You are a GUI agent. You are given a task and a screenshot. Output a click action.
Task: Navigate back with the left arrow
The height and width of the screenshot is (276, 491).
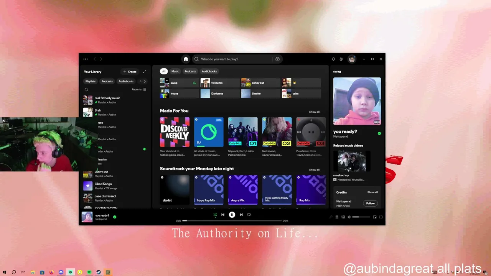(95, 59)
